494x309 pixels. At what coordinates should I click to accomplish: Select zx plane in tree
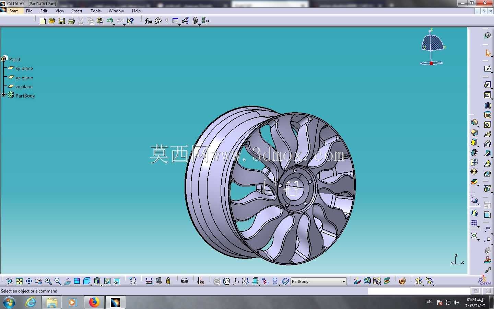pyautogui.click(x=24, y=87)
